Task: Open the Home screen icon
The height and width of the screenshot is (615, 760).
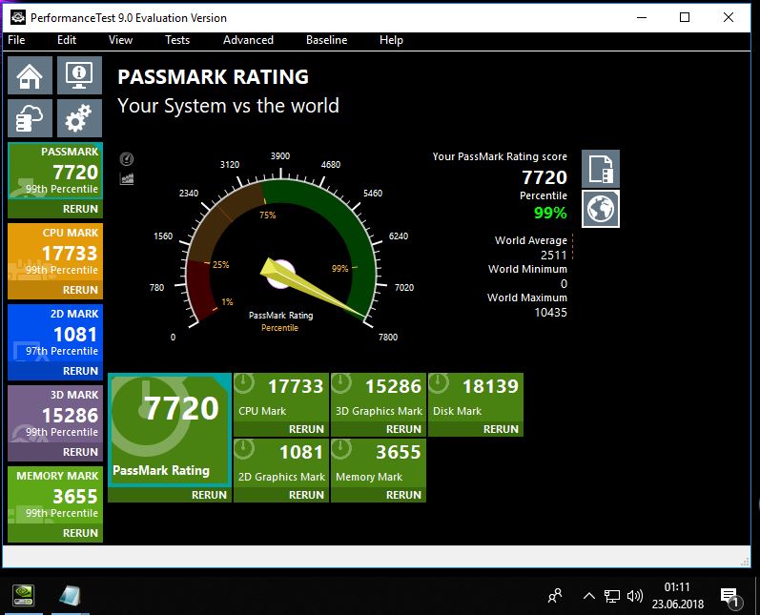Action: (x=31, y=75)
